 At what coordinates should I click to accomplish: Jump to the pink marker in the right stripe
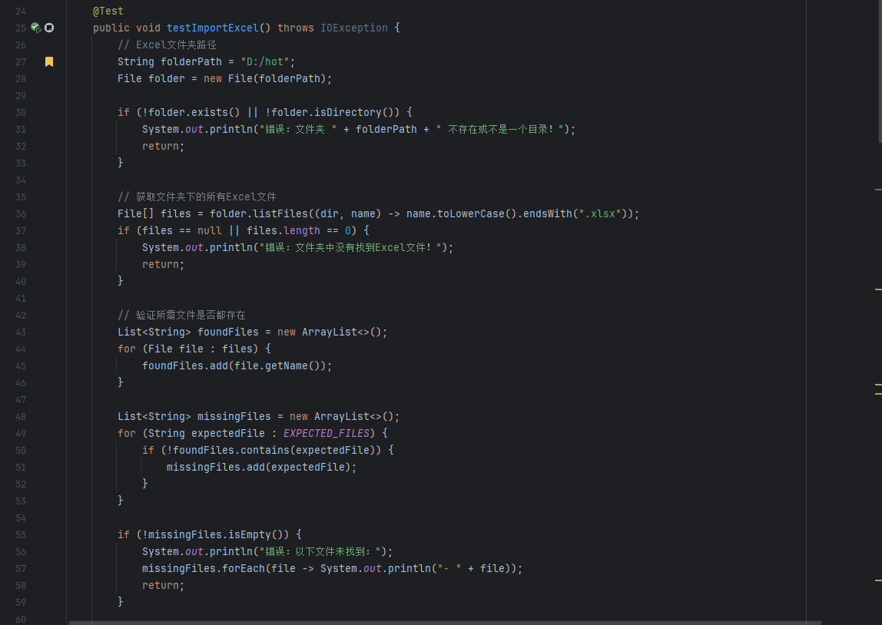(x=878, y=189)
